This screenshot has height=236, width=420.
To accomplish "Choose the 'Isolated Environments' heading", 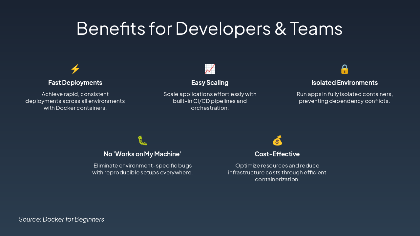I will [x=345, y=83].
